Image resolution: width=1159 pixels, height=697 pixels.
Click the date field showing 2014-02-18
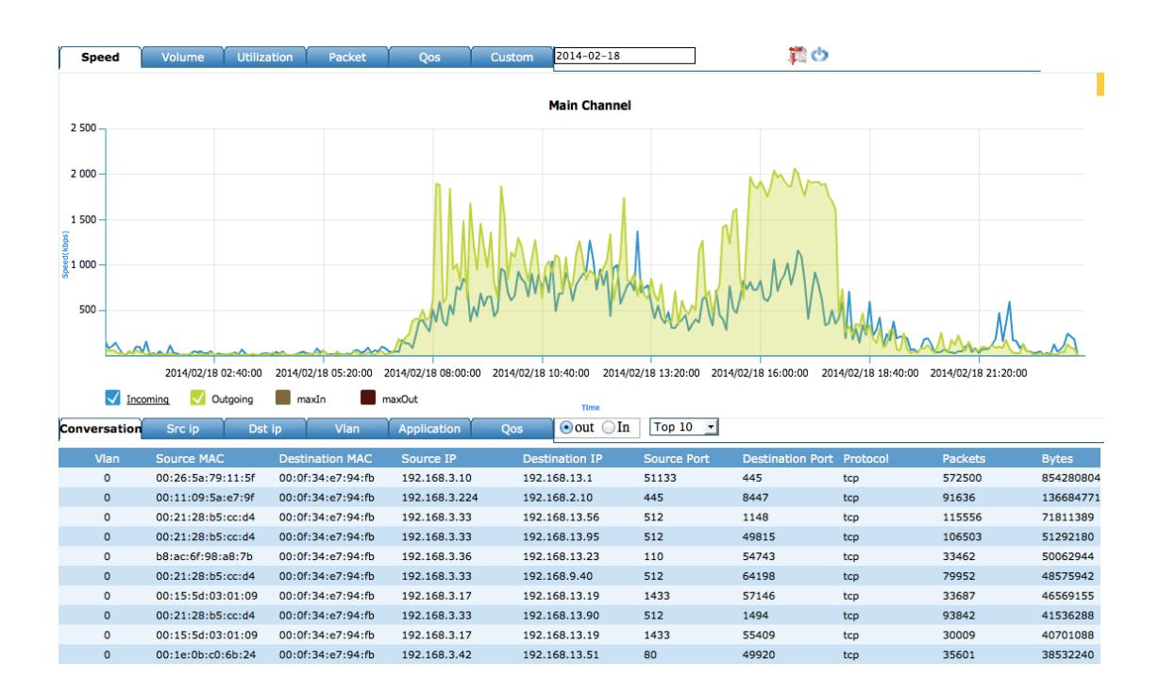pyautogui.click(x=623, y=56)
